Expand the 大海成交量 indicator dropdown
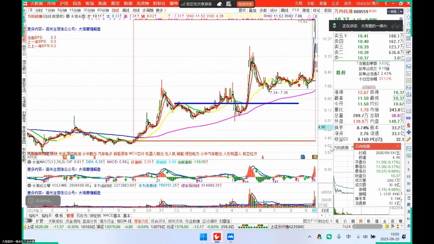The width and height of the screenshot is (434, 244). tap(30, 185)
